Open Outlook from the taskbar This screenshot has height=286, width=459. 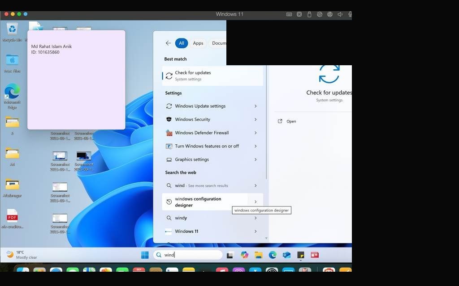coord(286,255)
